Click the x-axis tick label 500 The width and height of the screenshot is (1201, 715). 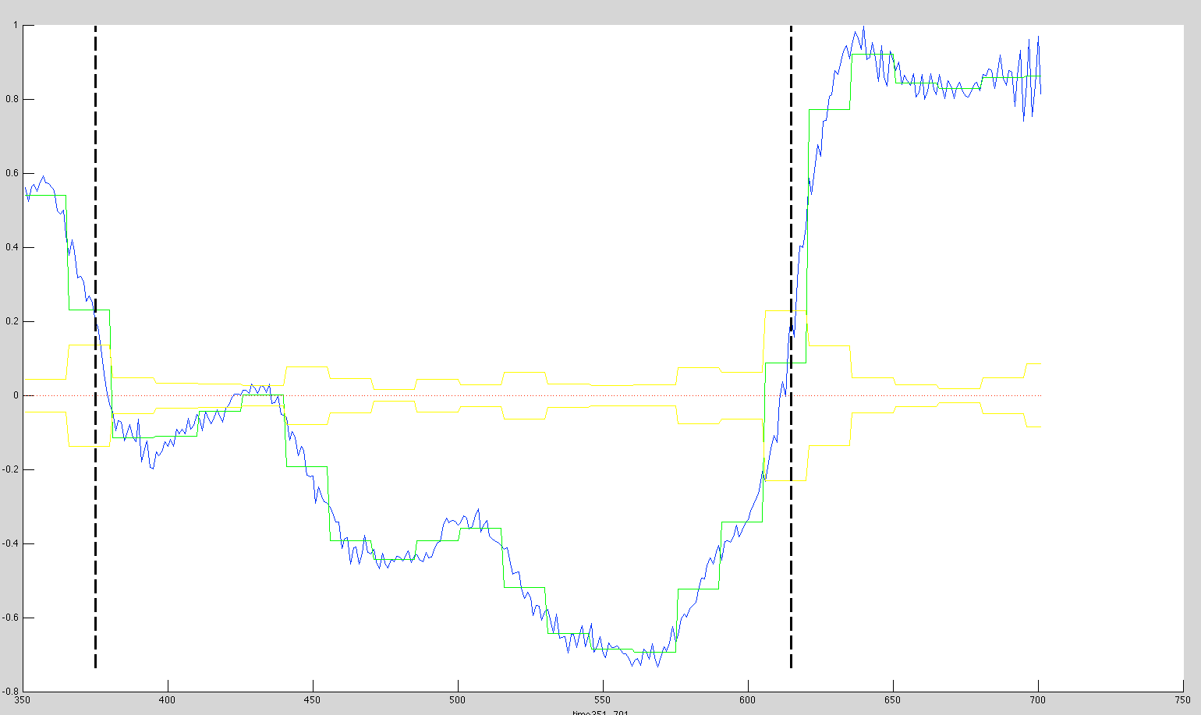(458, 700)
